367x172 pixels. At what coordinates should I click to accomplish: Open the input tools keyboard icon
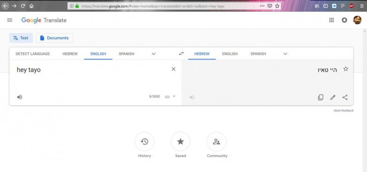coord(167,97)
